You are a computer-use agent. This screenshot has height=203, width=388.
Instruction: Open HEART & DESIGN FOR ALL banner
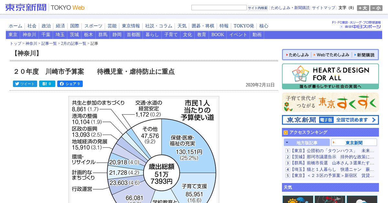click(330, 76)
